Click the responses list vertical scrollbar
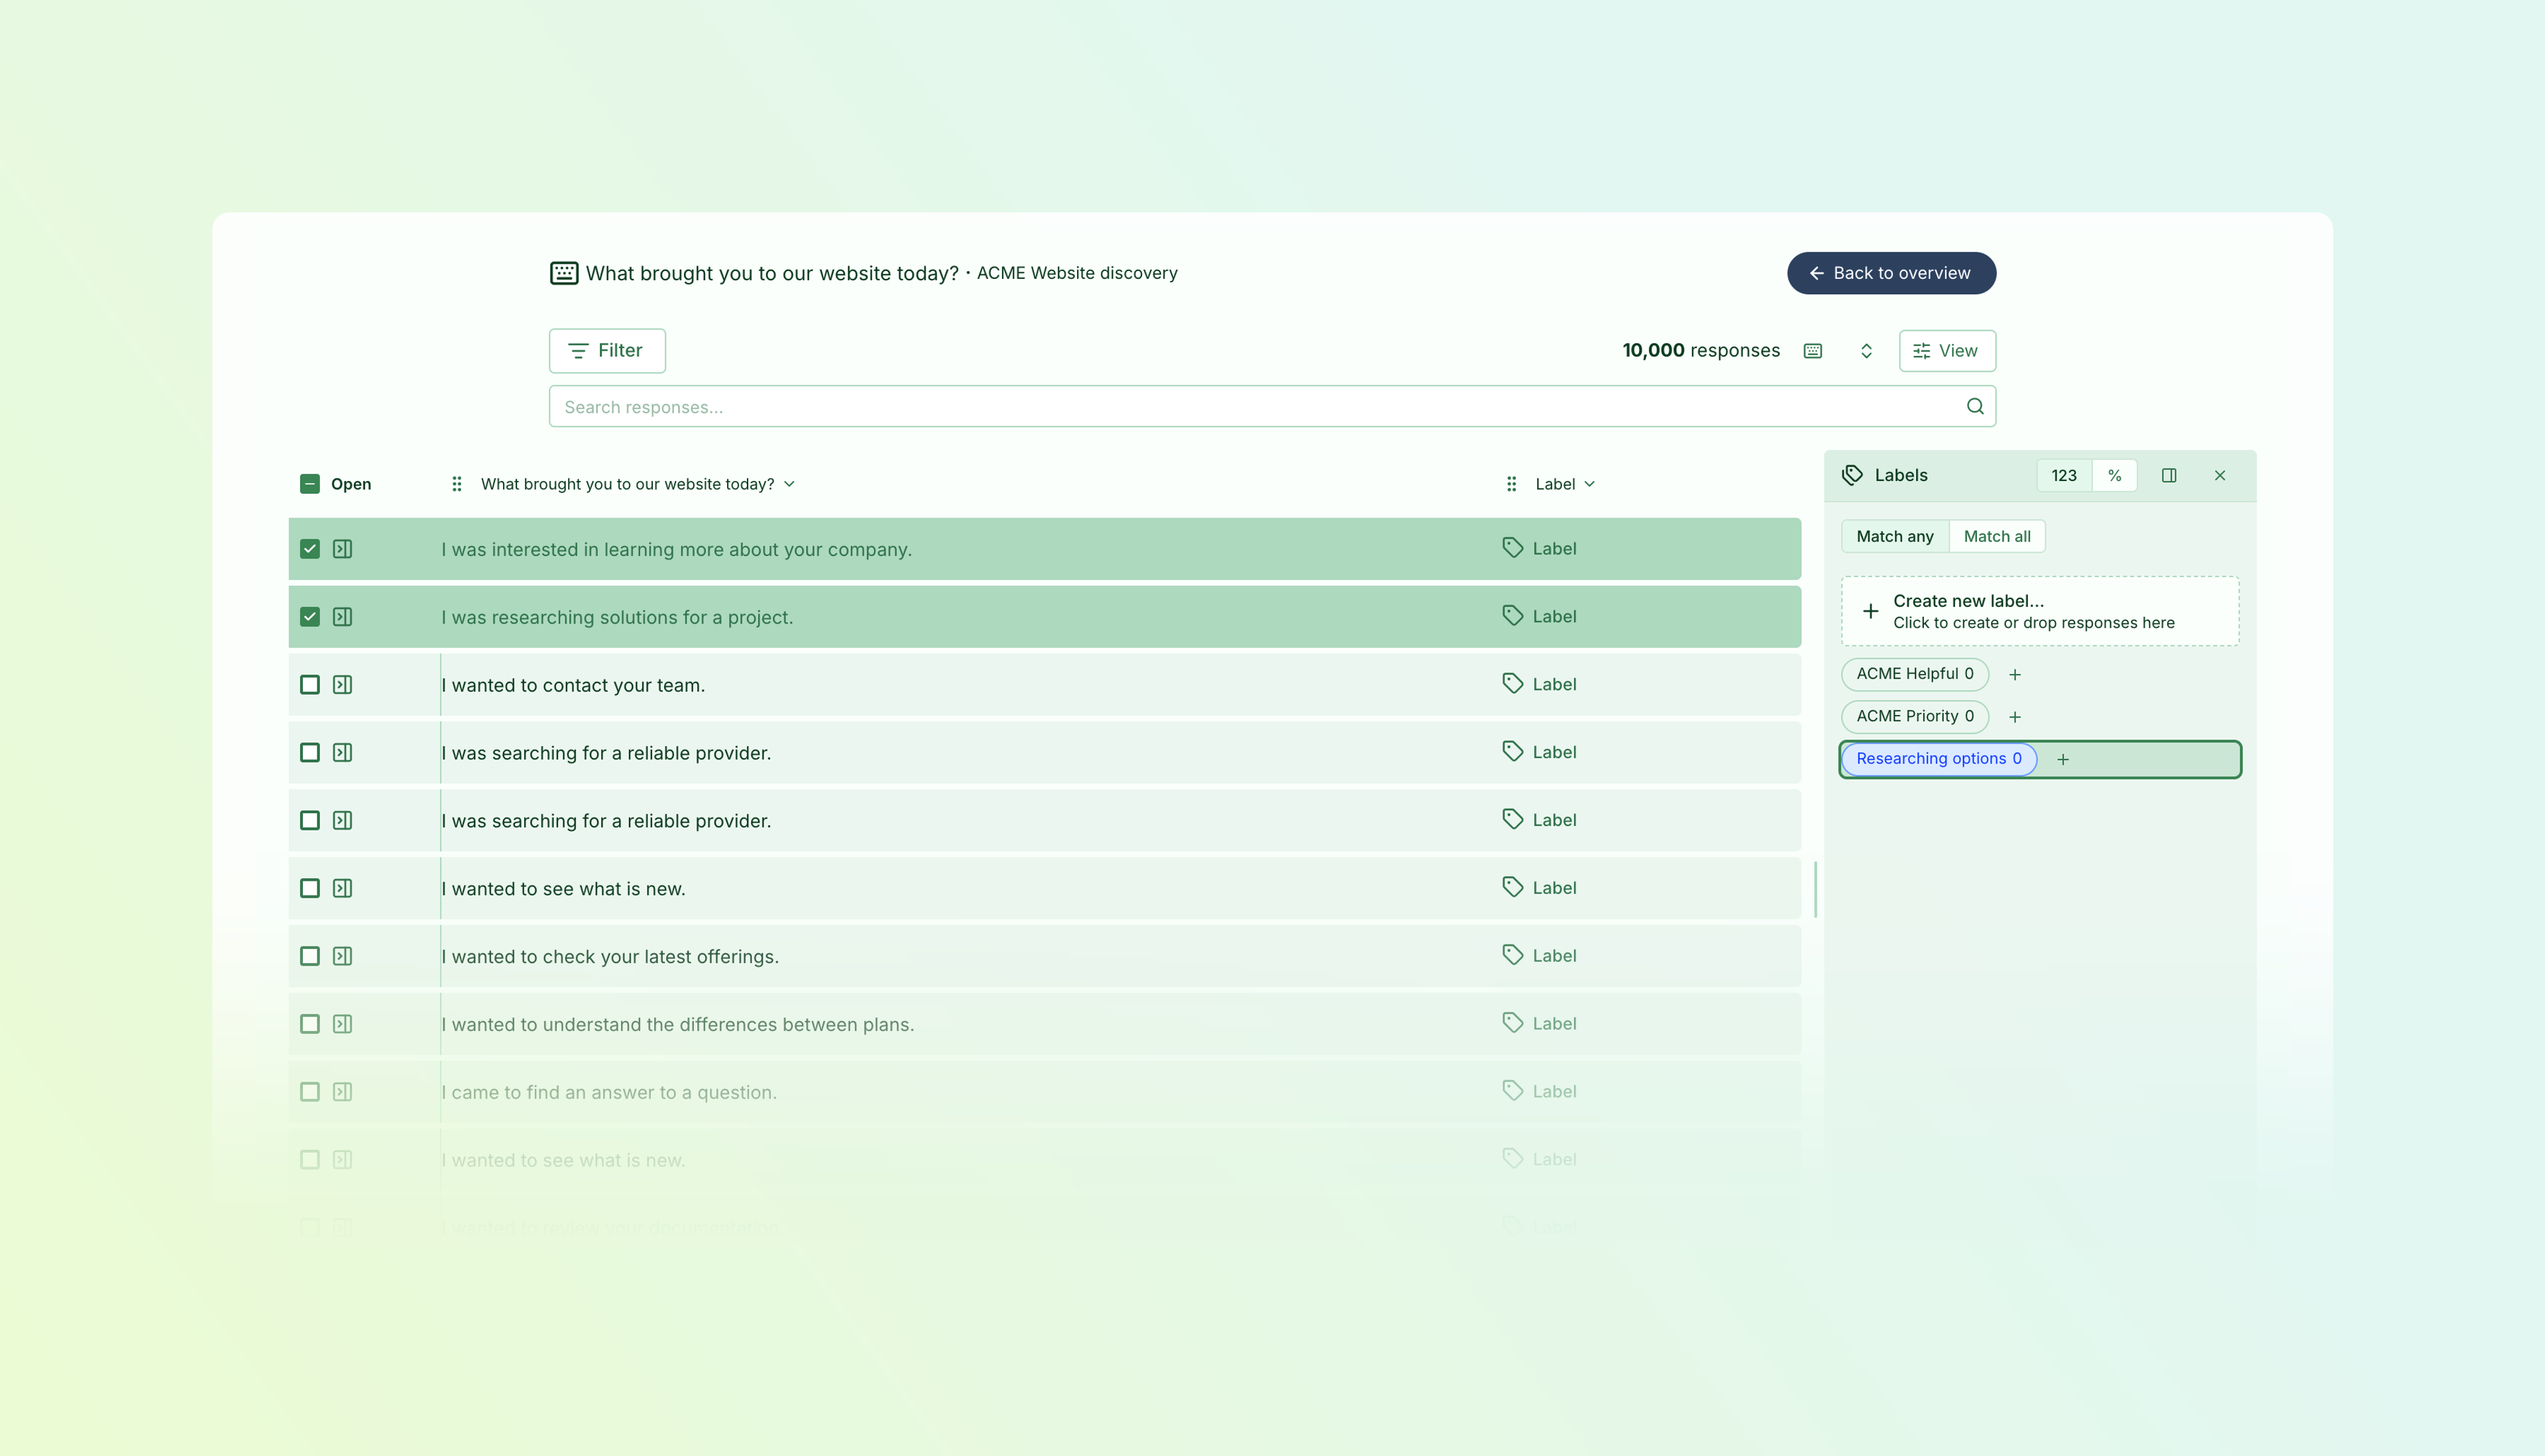This screenshot has height=1456, width=2545. click(1815, 889)
